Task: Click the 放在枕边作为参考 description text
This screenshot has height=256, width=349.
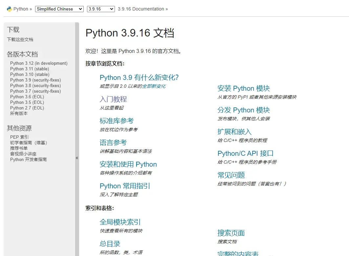Action: [119, 129]
